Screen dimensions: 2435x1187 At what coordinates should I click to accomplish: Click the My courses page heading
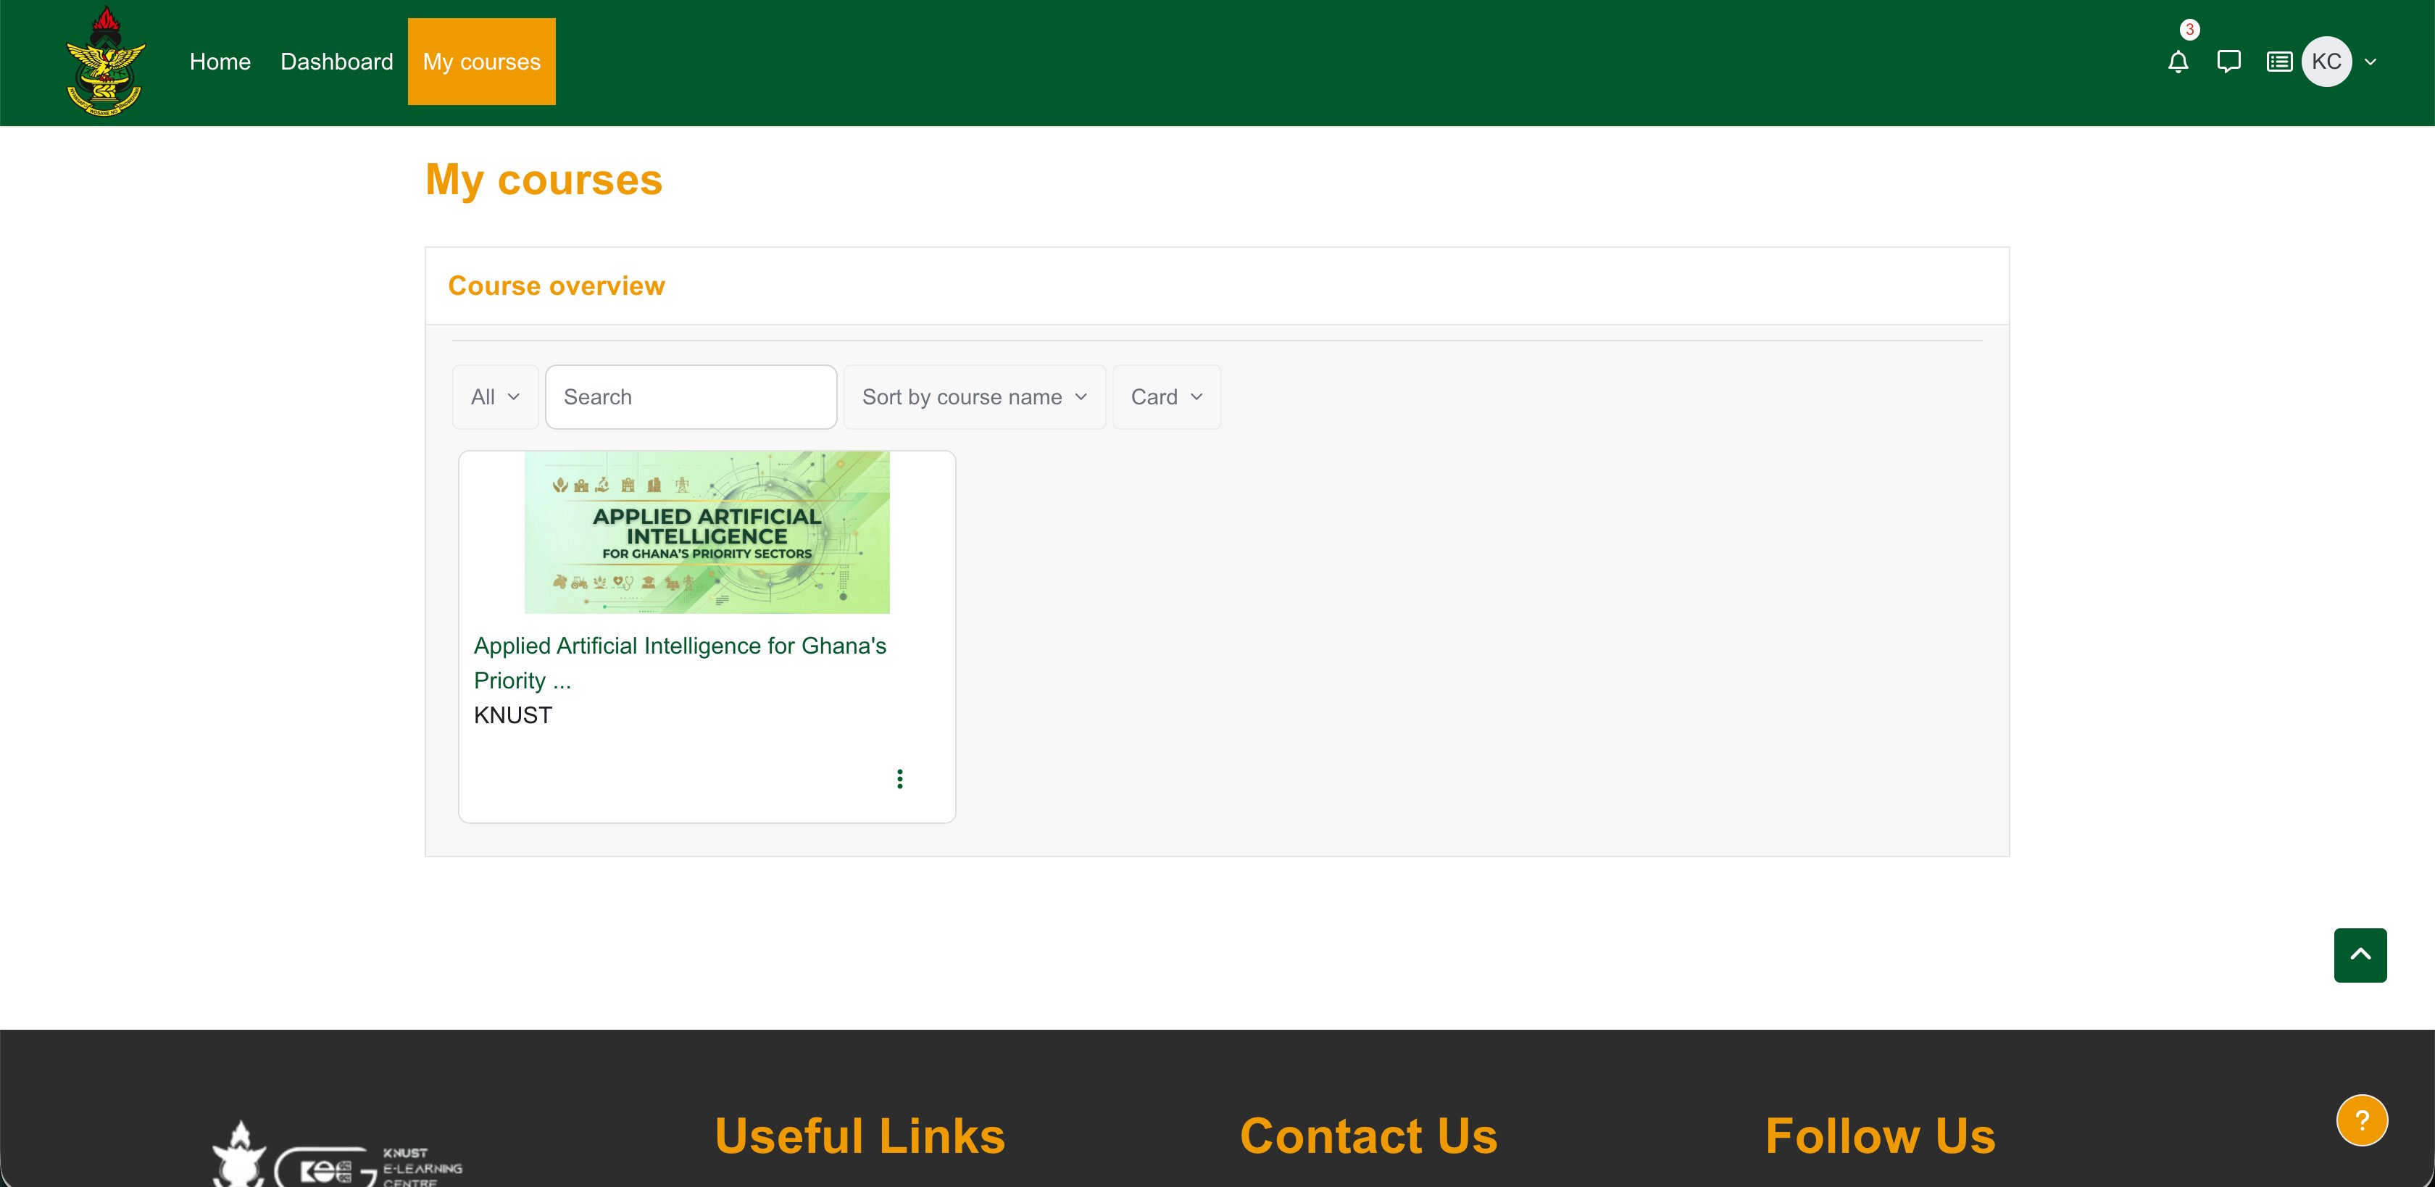coord(544,180)
